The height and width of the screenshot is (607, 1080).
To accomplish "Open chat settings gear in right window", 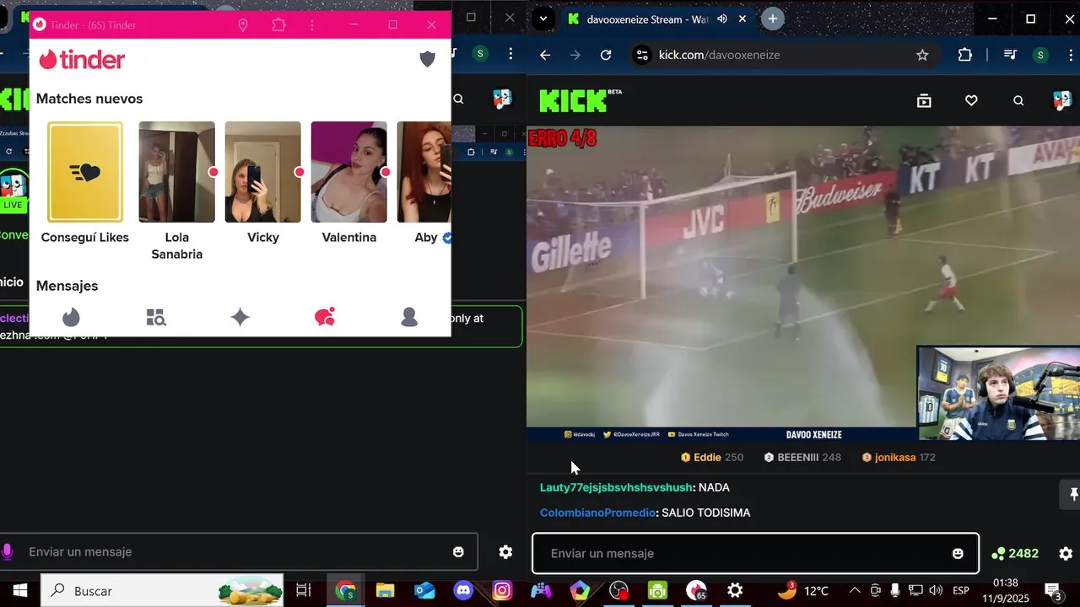I will [1066, 553].
